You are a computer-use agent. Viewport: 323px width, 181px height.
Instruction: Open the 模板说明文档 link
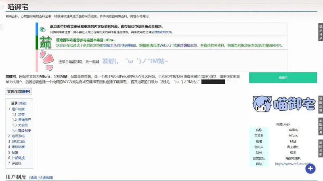[x=163, y=32]
